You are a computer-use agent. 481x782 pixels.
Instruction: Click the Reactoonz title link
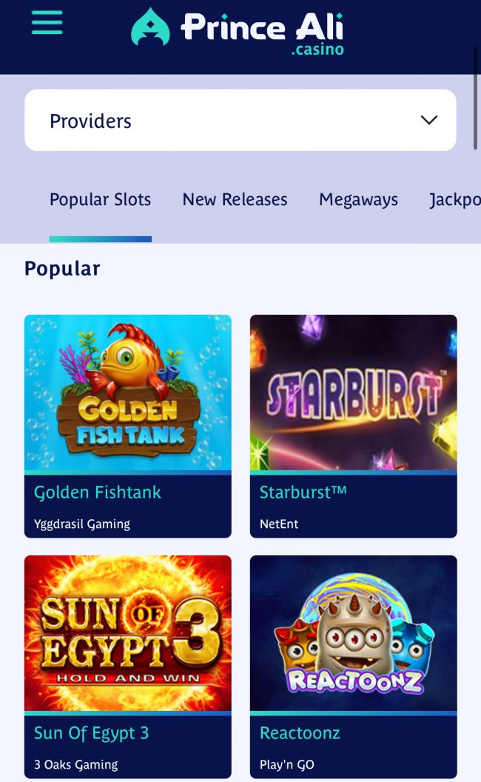(300, 733)
